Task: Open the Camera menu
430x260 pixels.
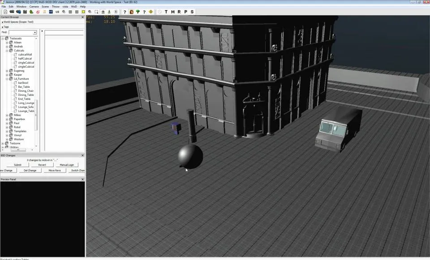Action: (34, 7)
